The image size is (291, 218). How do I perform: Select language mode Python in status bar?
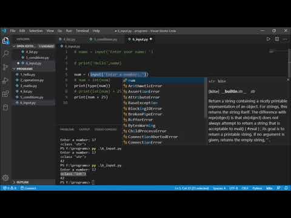[257, 188]
